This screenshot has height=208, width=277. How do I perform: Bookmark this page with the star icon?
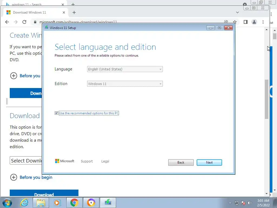pyautogui.click(x=235, y=22)
